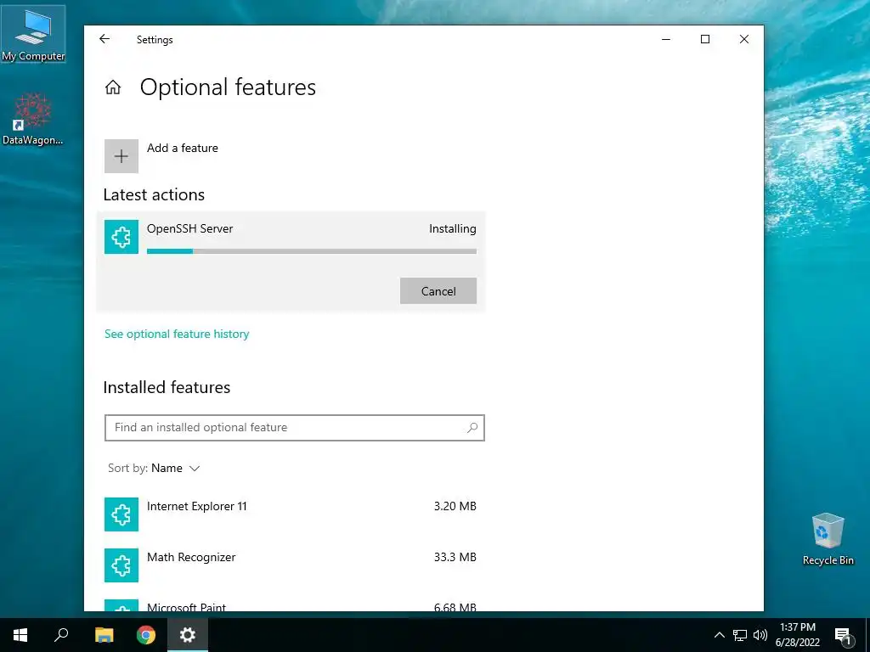Click the plus icon to add a feature
The image size is (870, 652).
121,156
